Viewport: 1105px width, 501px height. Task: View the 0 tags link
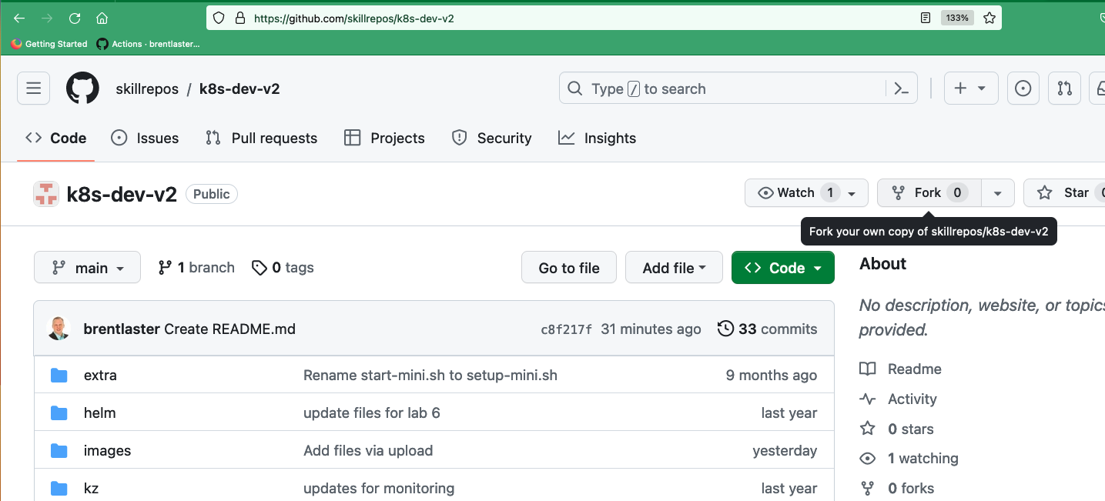point(283,267)
